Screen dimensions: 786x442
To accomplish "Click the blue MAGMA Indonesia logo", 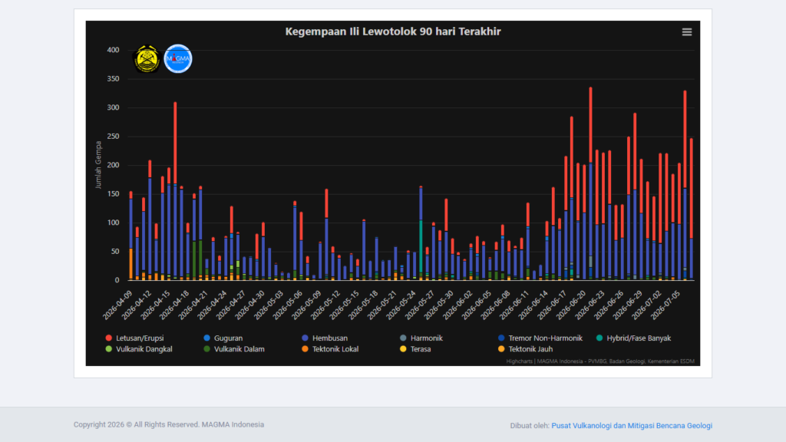I will [x=178, y=58].
